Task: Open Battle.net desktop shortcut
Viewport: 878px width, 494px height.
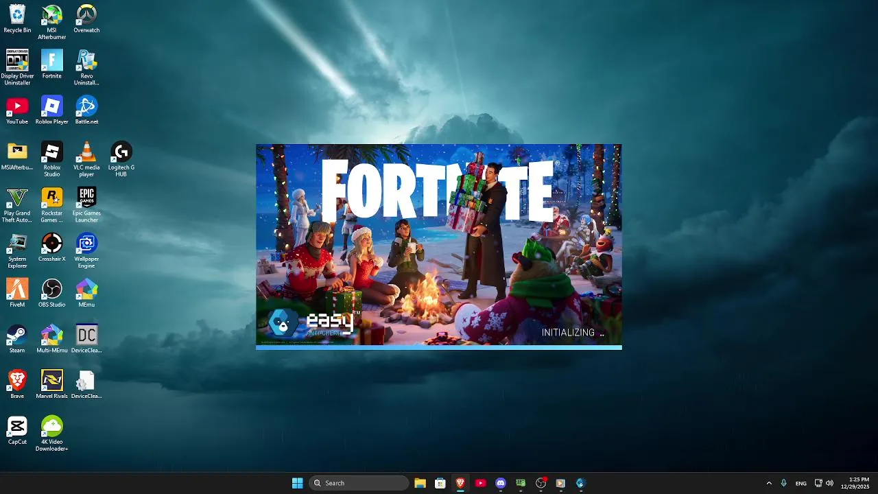Action: click(x=86, y=110)
